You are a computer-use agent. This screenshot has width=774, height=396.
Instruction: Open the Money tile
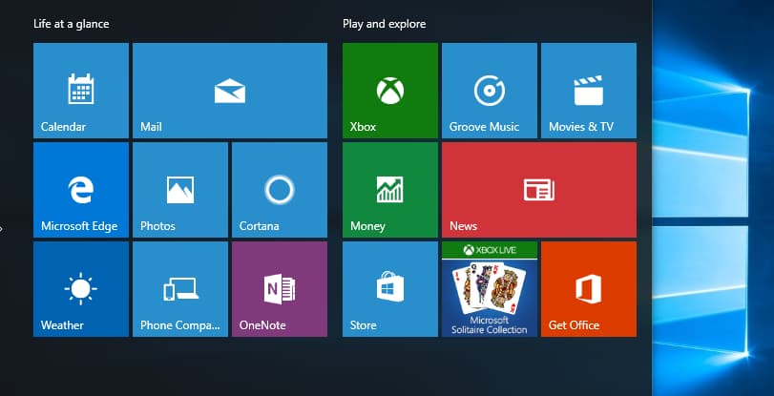pyautogui.click(x=390, y=190)
